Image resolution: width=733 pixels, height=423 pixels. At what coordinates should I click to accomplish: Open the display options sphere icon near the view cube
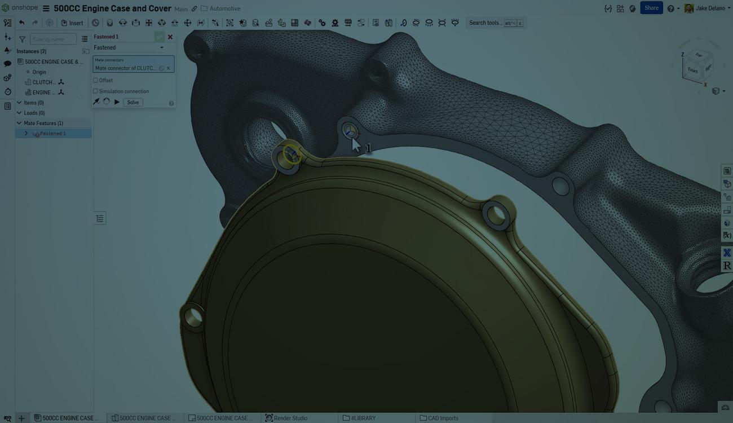[716, 90]
